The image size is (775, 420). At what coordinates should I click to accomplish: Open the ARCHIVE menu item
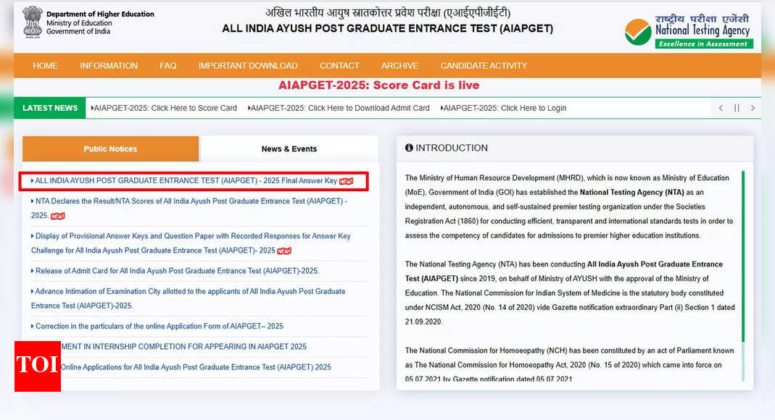pyautogui.click(x=400, y=66)
